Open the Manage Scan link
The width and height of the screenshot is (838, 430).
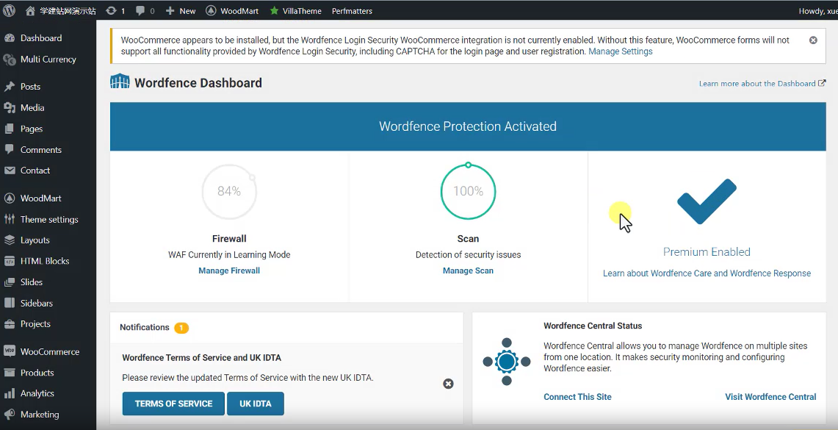[468, 270]
